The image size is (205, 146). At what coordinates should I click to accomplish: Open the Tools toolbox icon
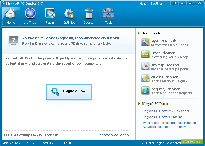108,13
